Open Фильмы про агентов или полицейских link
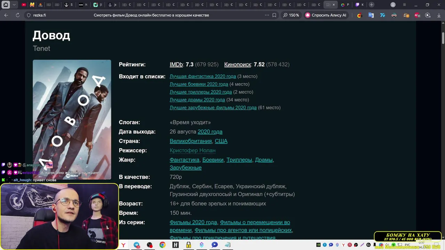Screen dimensions: 445x250 (243, 230)
